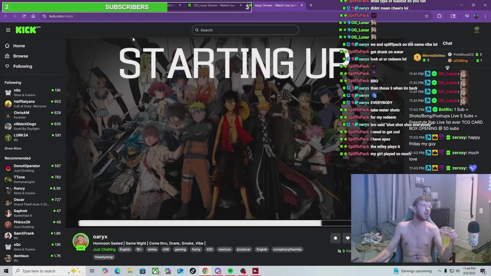The width and height of the screenshot is (491, 276).
Task: Select the funny stream tag
Action: [x=196, y=250]
